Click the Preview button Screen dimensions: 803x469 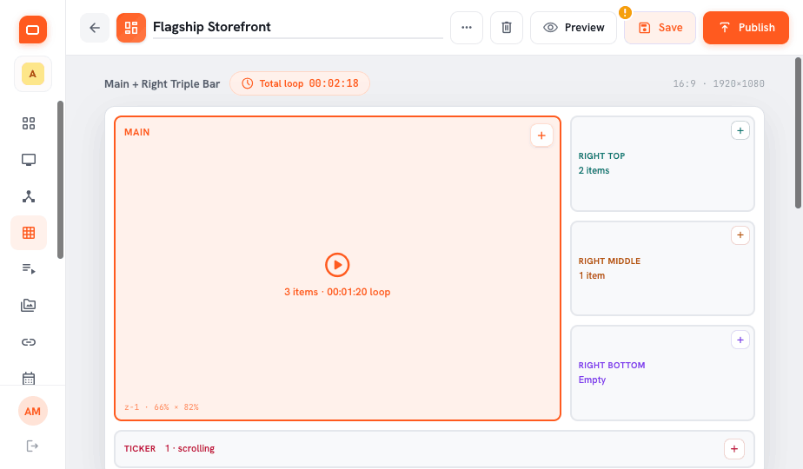[x=574, y=28]
